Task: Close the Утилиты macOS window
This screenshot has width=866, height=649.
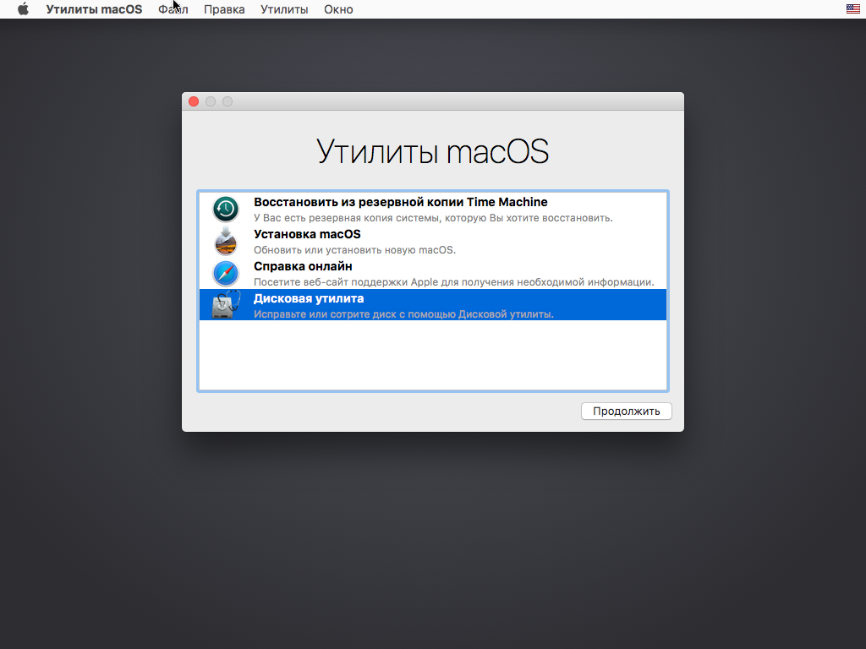Action: click(x=194, y=101)
